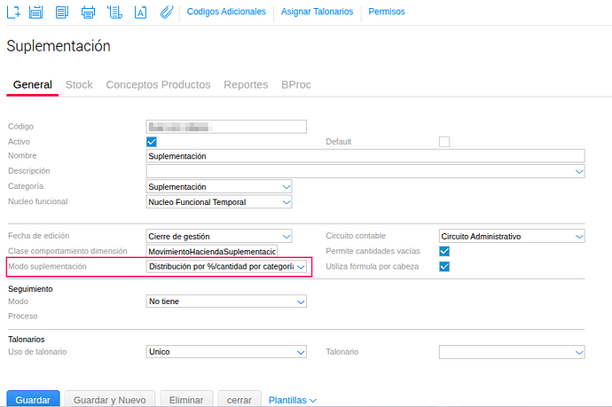Image resolution: width=612 pixels, height=407 pixels.
Task: Expand the Plantillas menu
Action: point(293,400)
